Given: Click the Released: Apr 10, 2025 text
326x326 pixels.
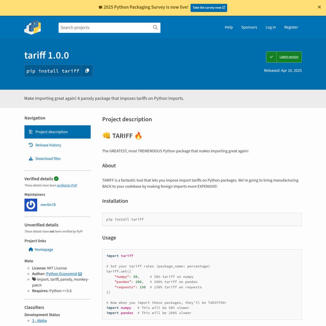Looking at the screenshot, I should (x=283, y=70).
